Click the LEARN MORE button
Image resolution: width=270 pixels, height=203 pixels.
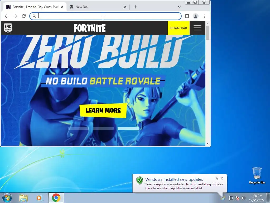(x=103, y=110)
